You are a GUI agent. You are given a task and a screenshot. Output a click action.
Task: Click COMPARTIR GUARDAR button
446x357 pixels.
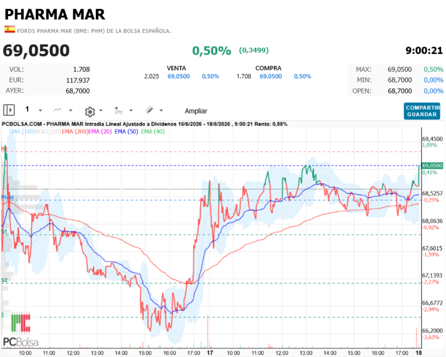point(422,111)
